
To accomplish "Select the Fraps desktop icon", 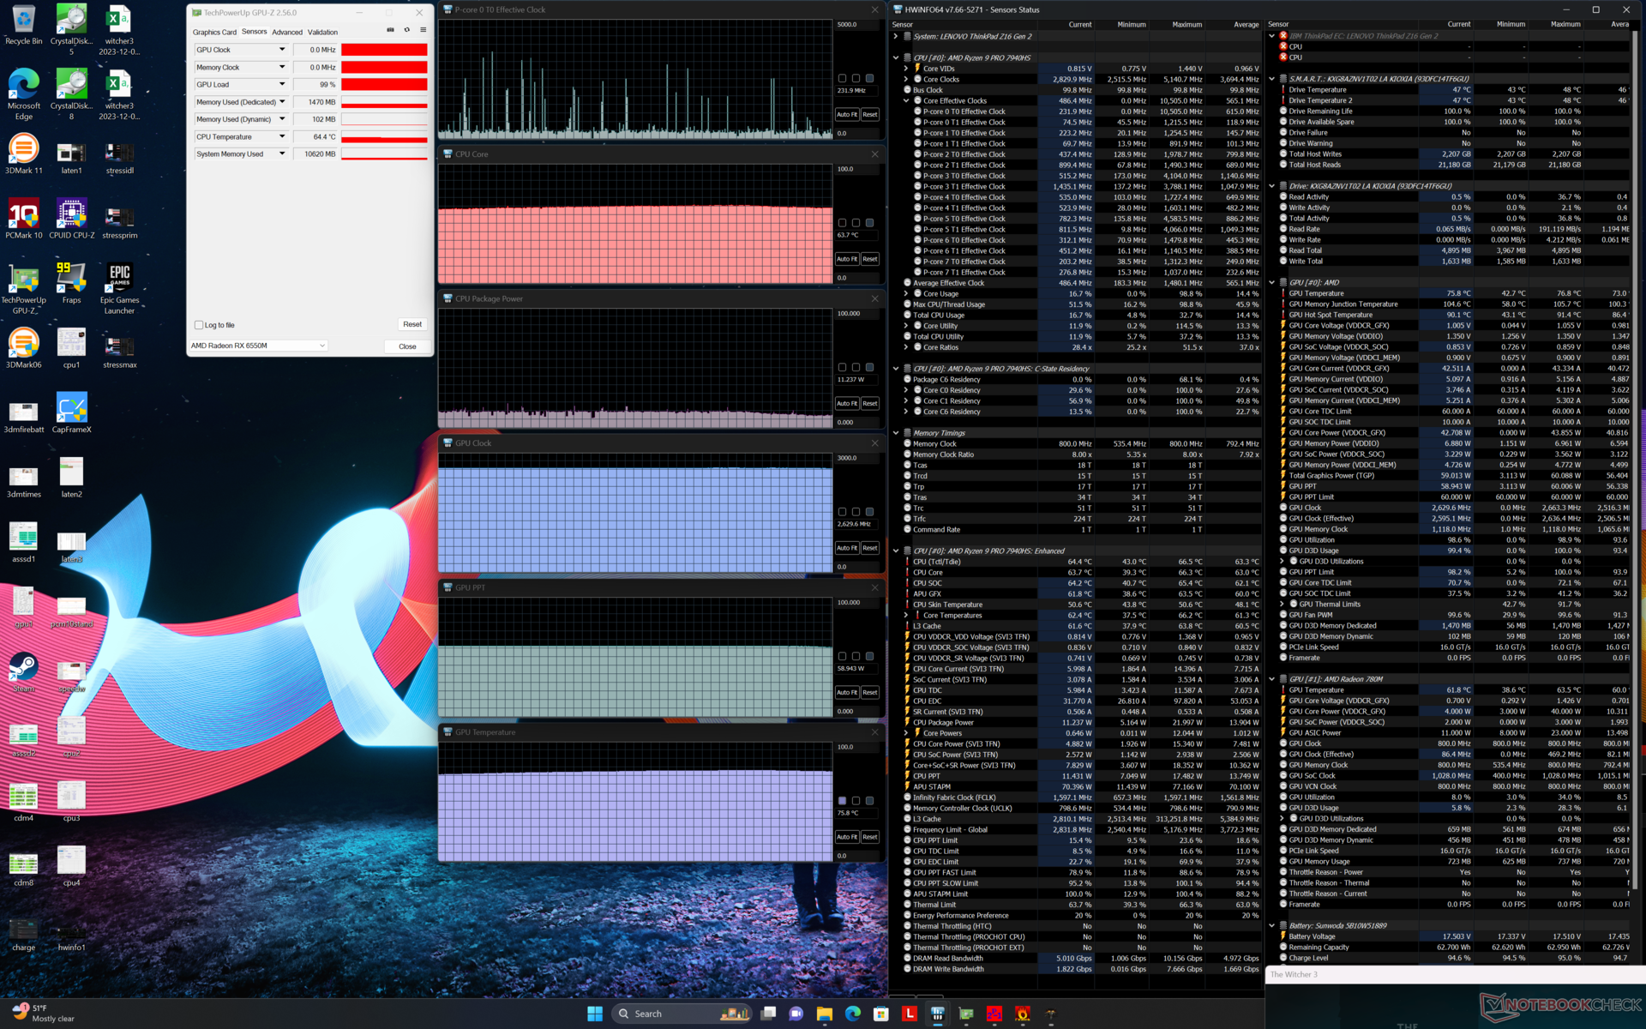I will [x=71, y=284].
